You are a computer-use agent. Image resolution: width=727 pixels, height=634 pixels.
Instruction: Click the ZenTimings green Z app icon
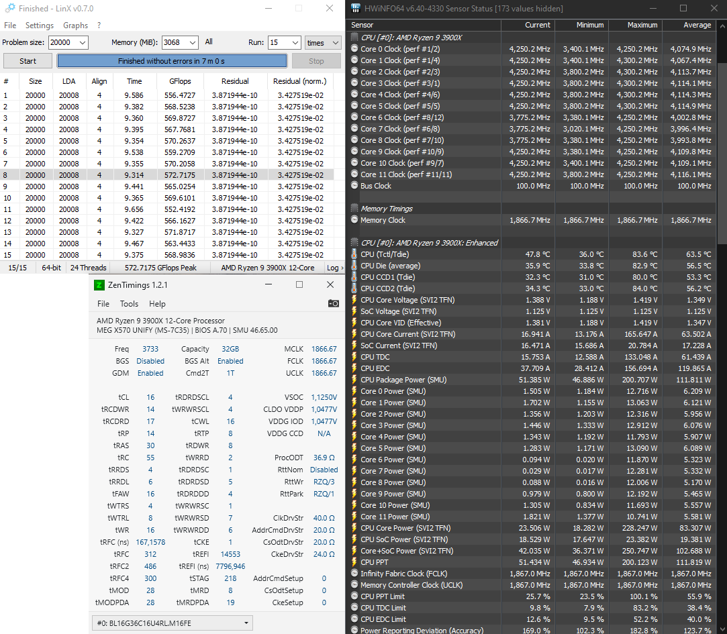click(99, 285)
